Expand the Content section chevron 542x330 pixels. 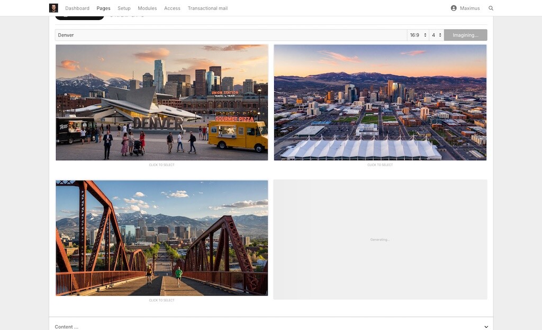[x=486, y=327]
